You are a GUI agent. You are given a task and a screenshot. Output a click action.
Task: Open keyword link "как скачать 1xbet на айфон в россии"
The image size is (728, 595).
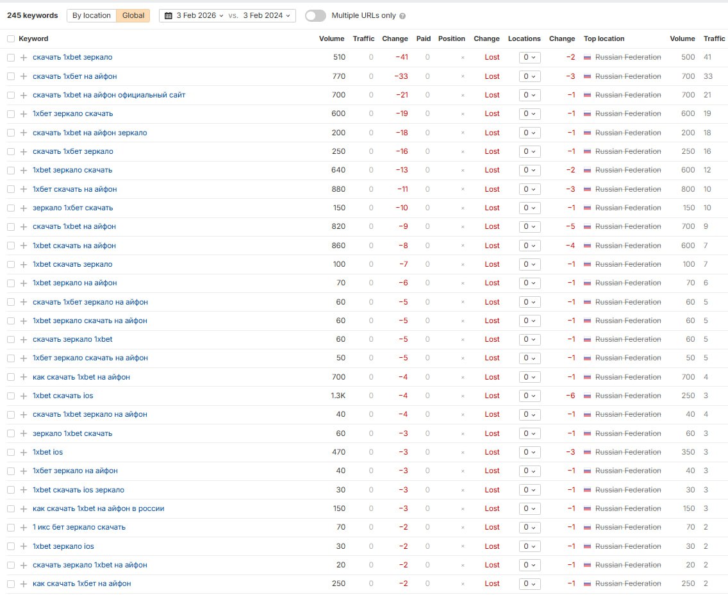point(98,508)
